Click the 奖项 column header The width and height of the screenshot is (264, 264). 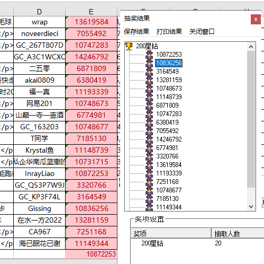pyautogui.click(x=171, y=234)
